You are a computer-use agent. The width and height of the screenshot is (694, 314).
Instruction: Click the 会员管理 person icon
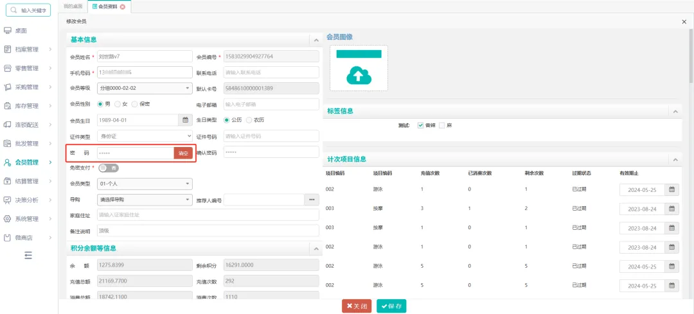(x=7, y=162)
